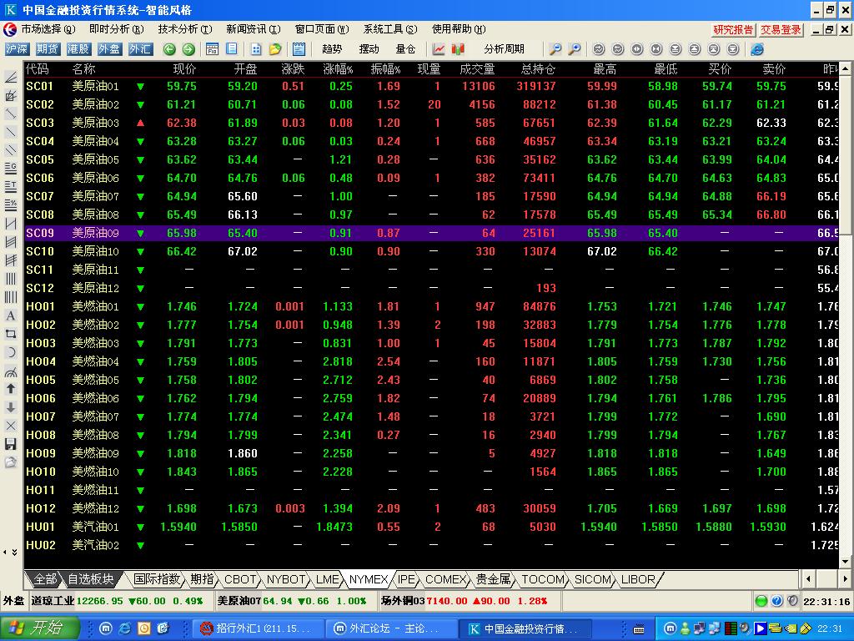Open the 系统工具 menu
This screenshot has height=641, width=854.
[x=390, y=29]
